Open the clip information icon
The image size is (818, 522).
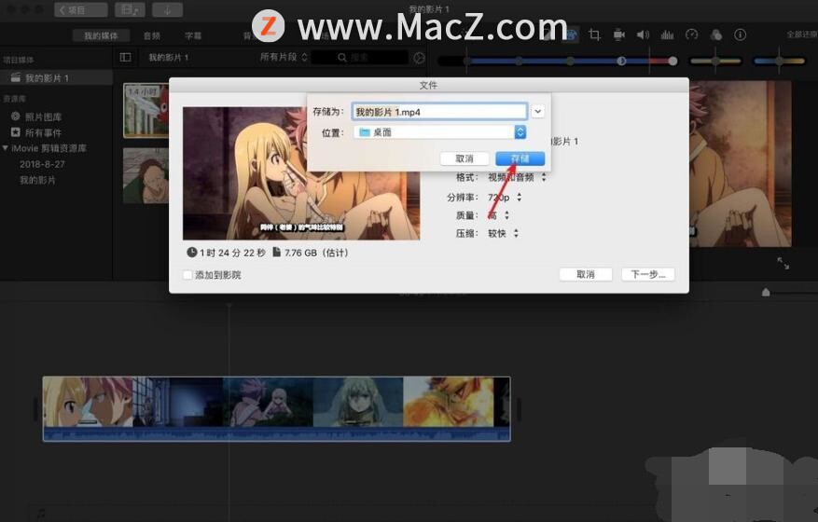[741, 34]
